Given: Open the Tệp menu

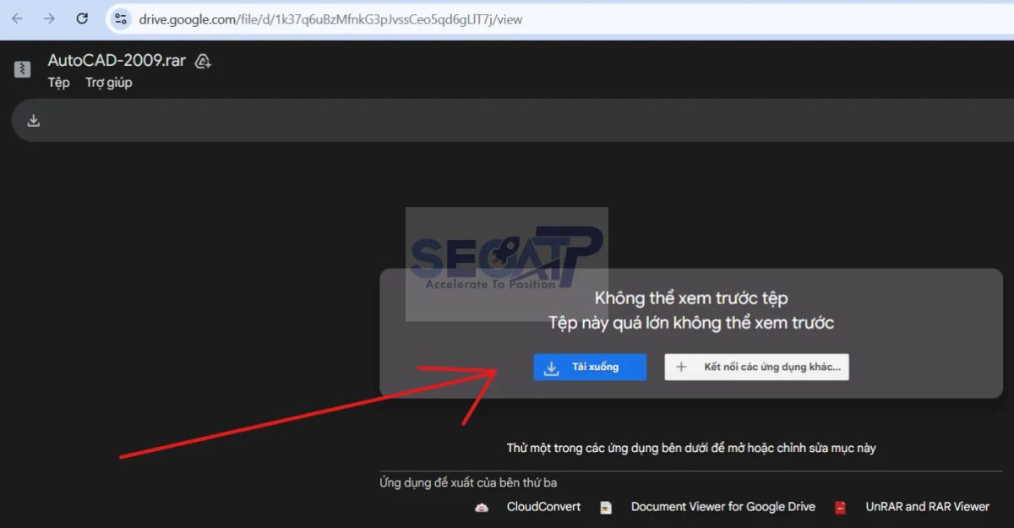Looking at the screenshot, I should [58, 83].
